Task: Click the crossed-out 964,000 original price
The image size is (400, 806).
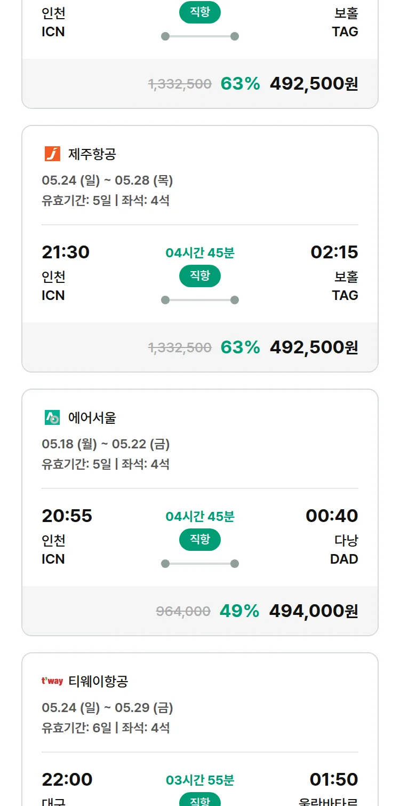Action: tap(183, 611)
